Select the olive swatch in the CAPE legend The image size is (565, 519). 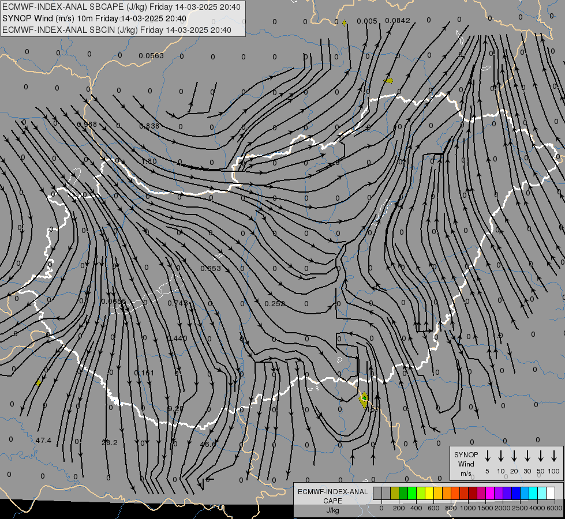[395, 493]
